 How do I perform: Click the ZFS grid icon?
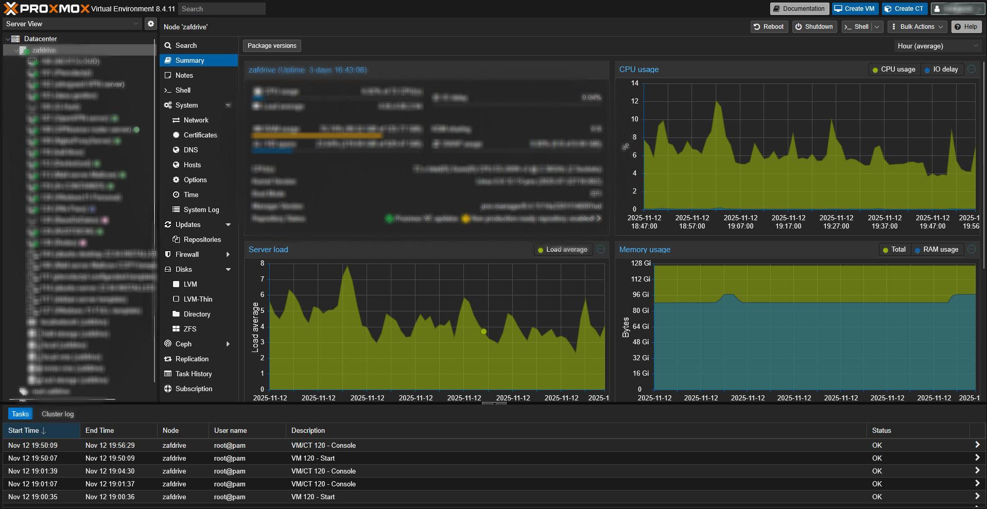176,329
